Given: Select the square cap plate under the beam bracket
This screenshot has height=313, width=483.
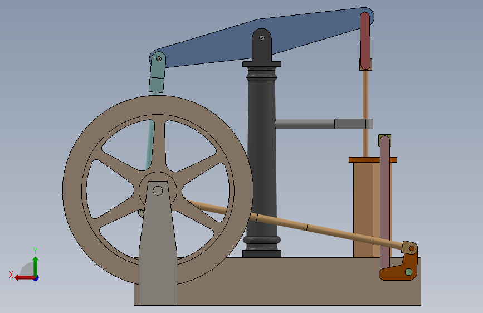Looking at the screenshot, I should (x=262, y=64).
